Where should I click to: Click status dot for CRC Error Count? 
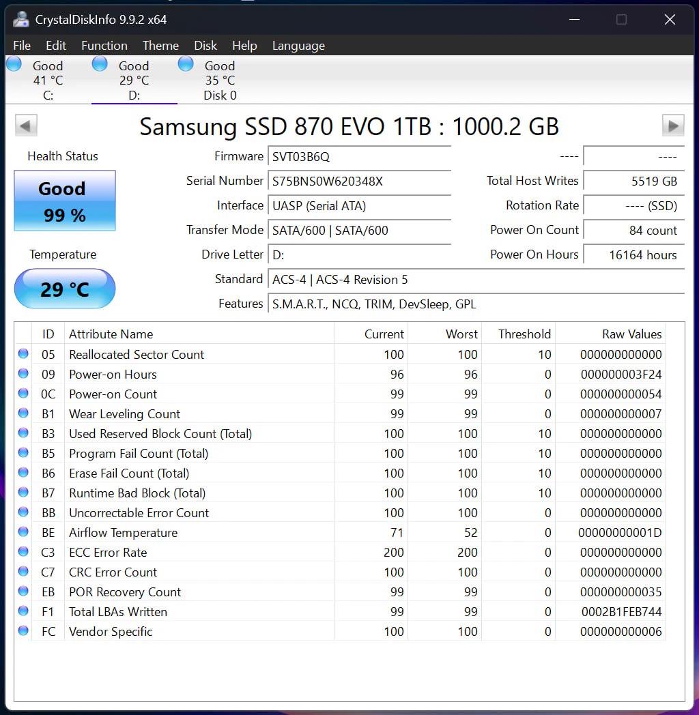pyautogui.click(x=23, y=571)
